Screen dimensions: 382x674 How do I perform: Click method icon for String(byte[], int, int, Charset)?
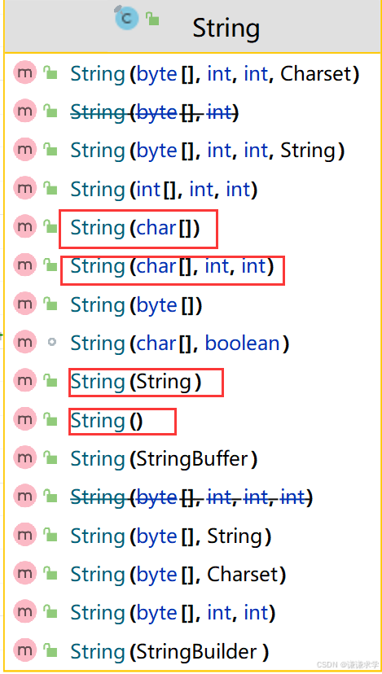click(25, 73)
